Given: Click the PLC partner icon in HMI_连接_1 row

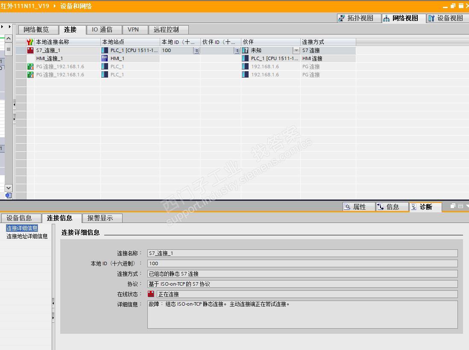Looking at the screenshot, I should (245, 58).
